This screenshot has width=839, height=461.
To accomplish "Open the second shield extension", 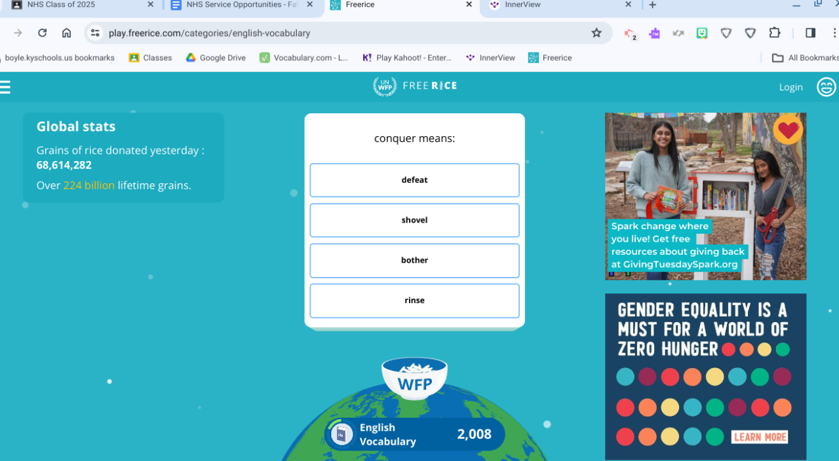I will point(751,33).
